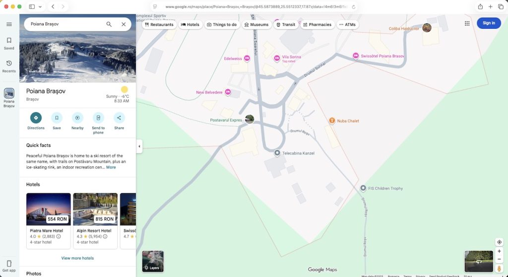The height and width of the screenshot is (277, 508).
Task: Open Piatra Mare Hotel card thumbnail
Action: point(49,209)
